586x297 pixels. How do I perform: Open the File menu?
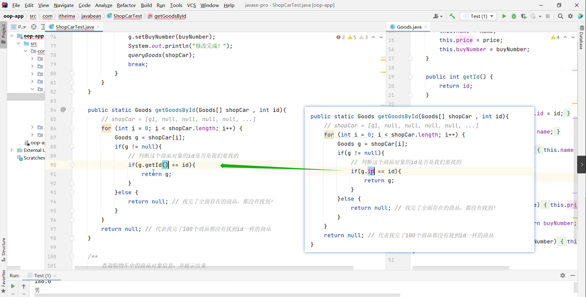(x=16, y=5)
